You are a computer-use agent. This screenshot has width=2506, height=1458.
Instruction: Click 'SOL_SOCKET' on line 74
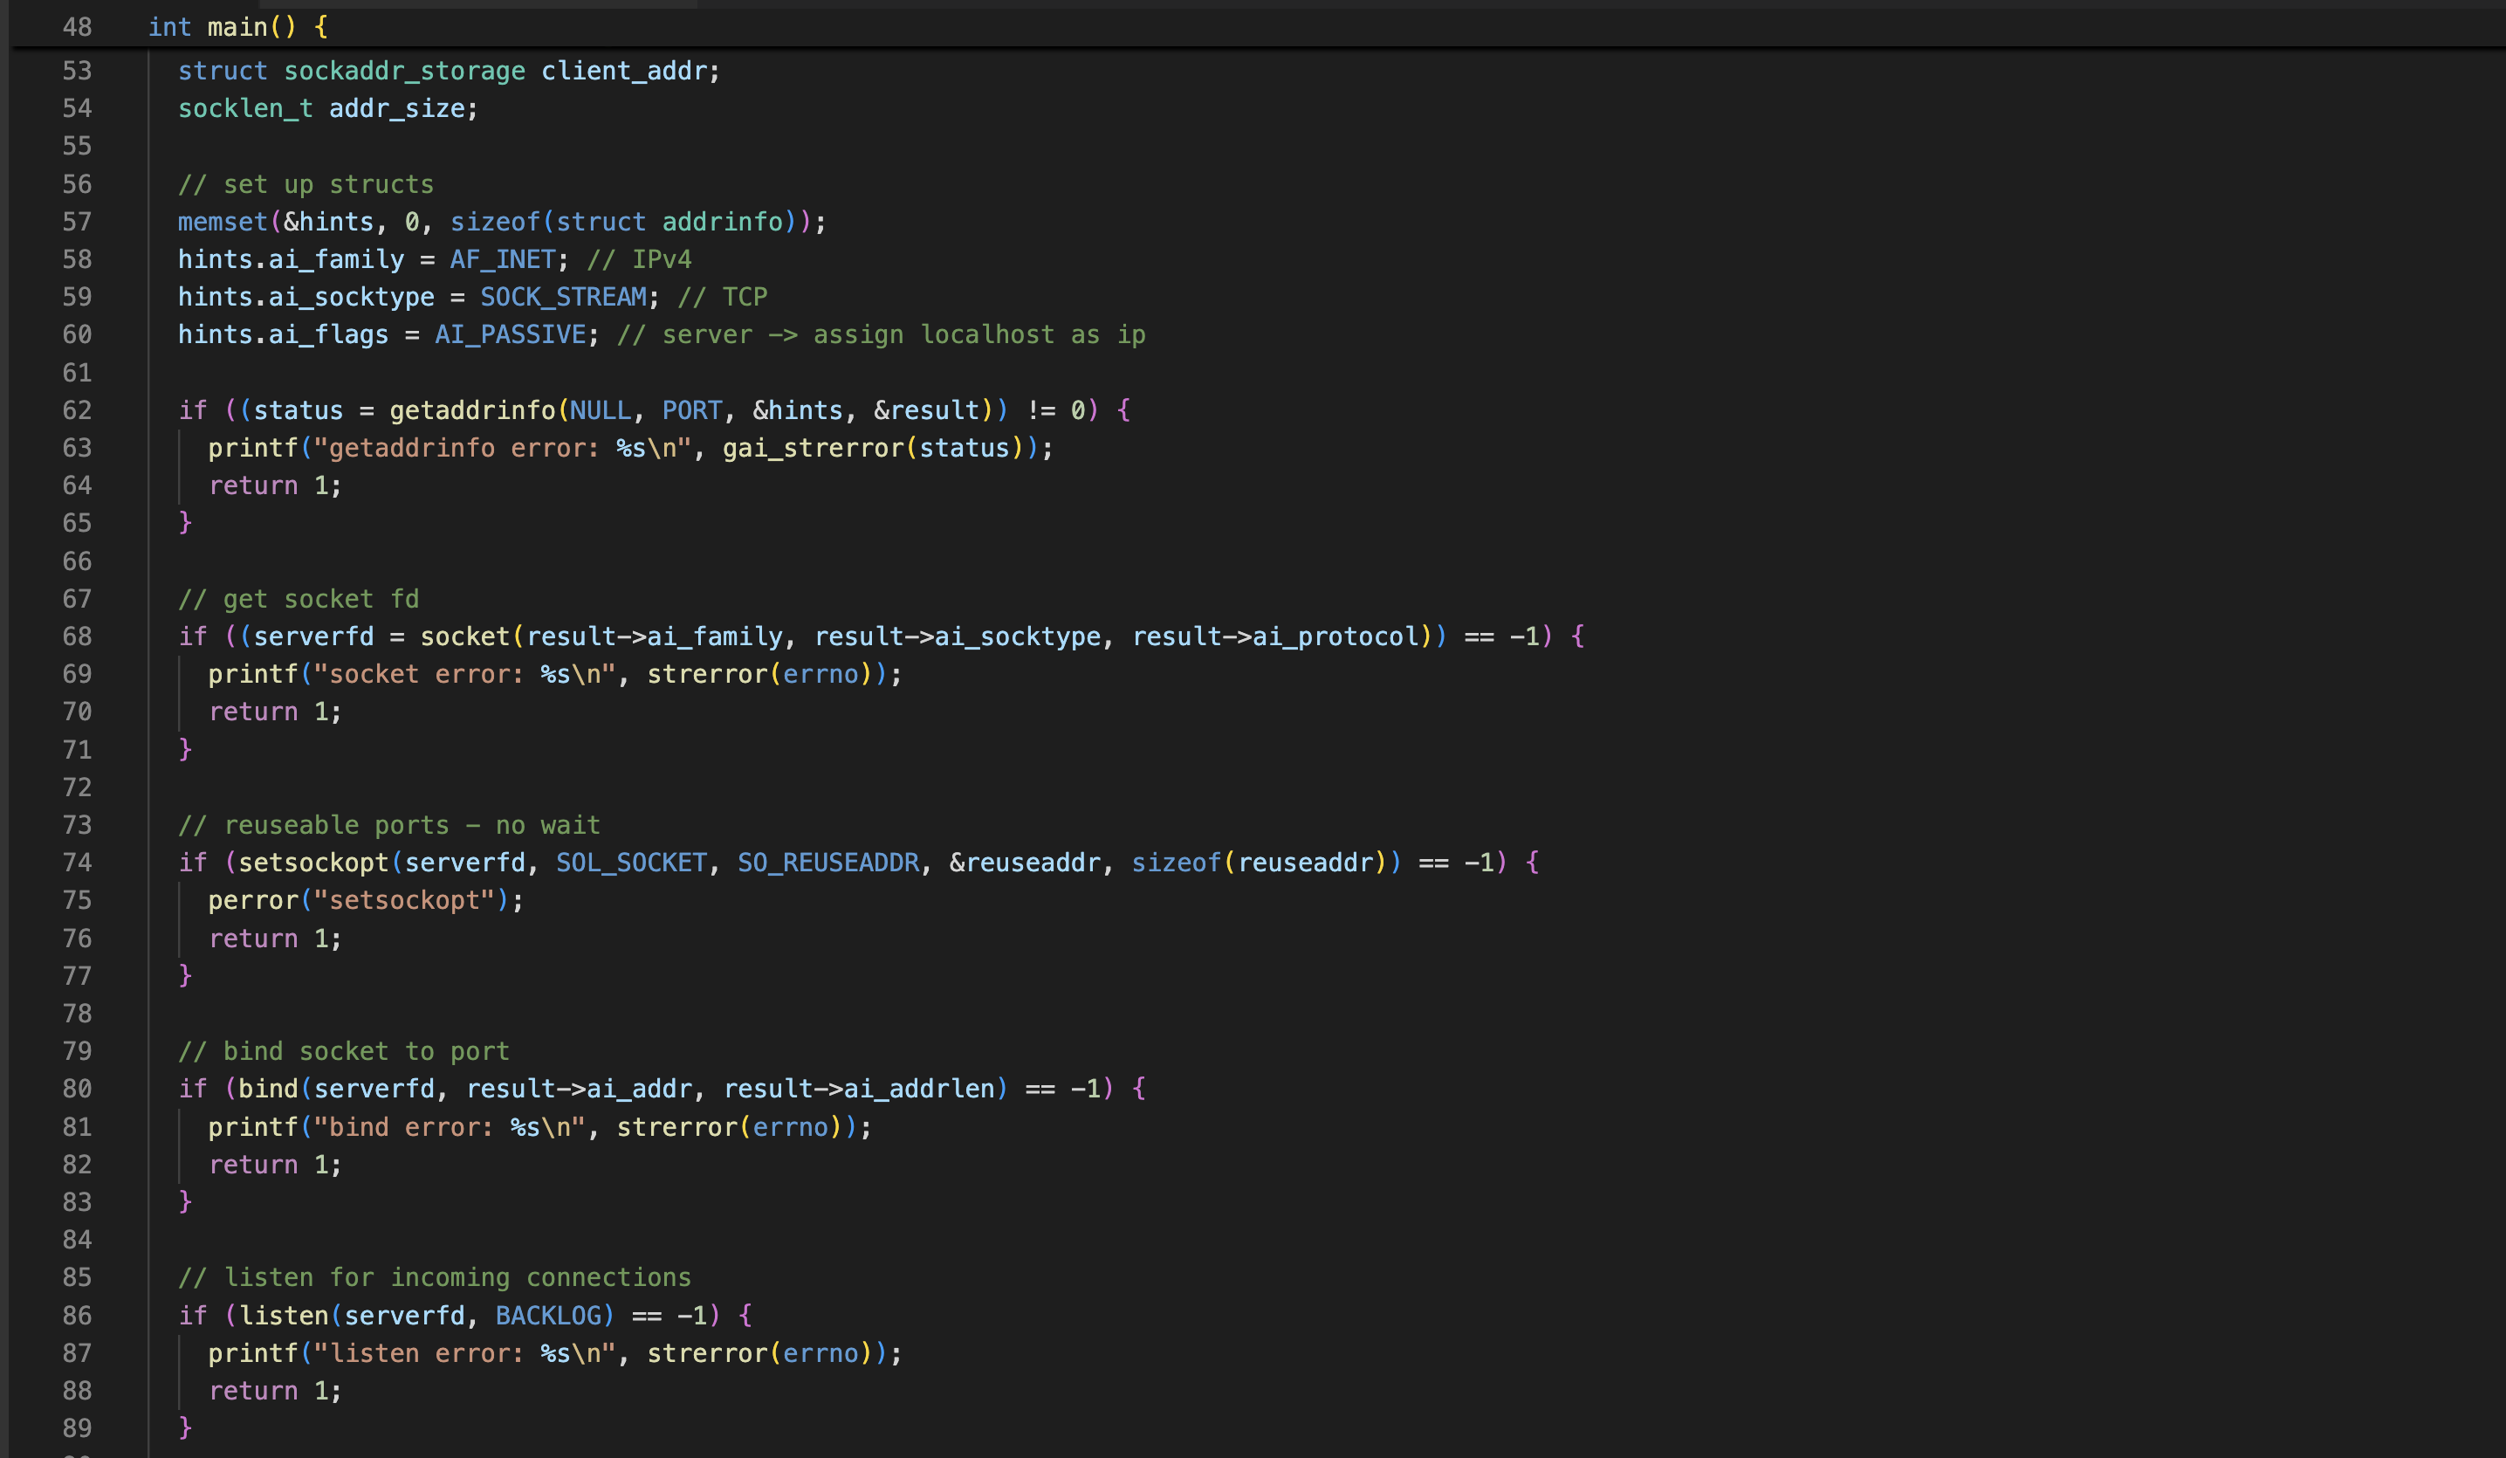(631, 863)
